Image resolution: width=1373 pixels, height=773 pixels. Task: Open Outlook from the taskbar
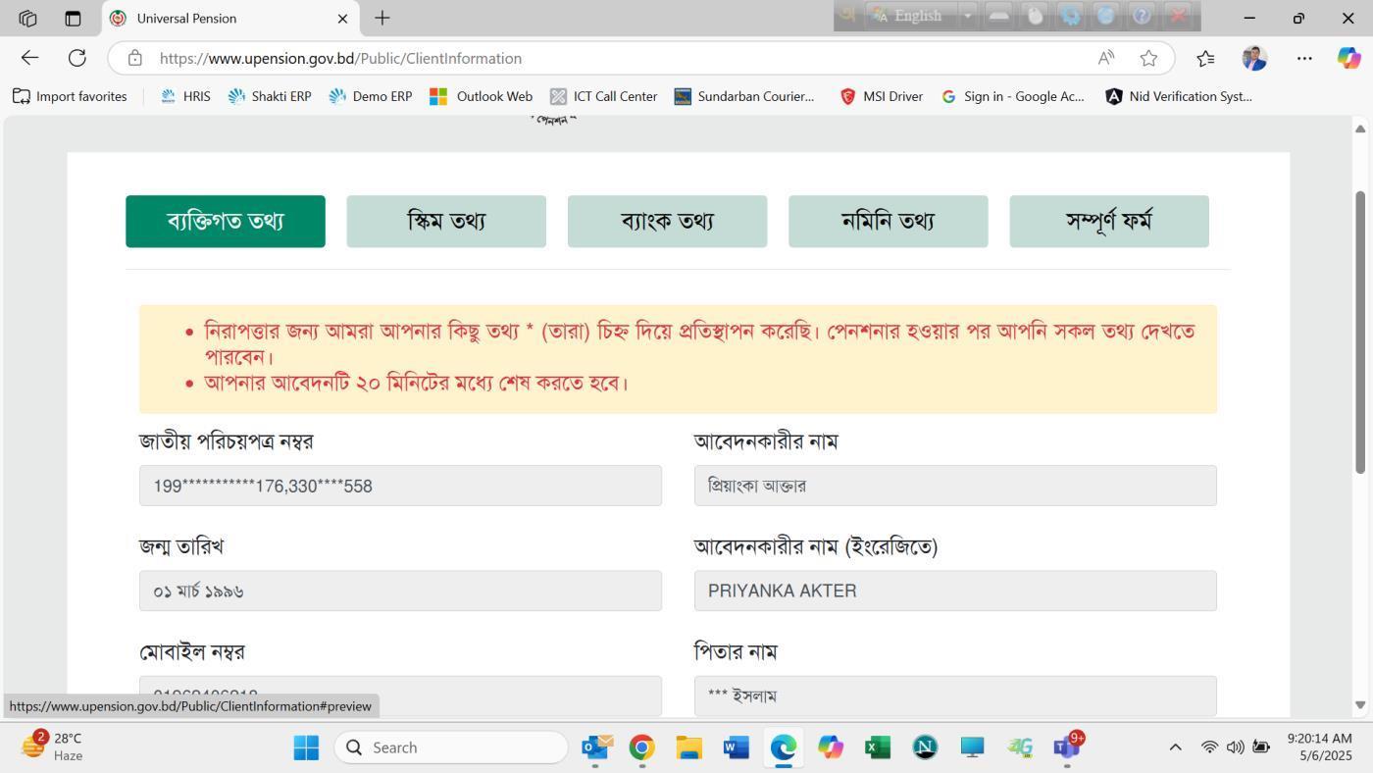click(595, 747)
